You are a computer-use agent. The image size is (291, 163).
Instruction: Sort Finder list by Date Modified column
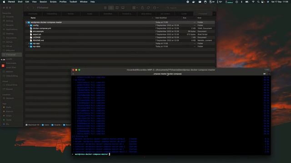(x=161, y=18)
